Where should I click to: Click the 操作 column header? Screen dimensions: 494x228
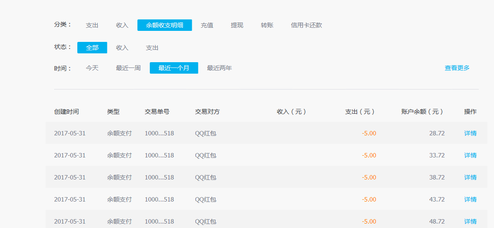pyautogui.click(x=471, y=112)
